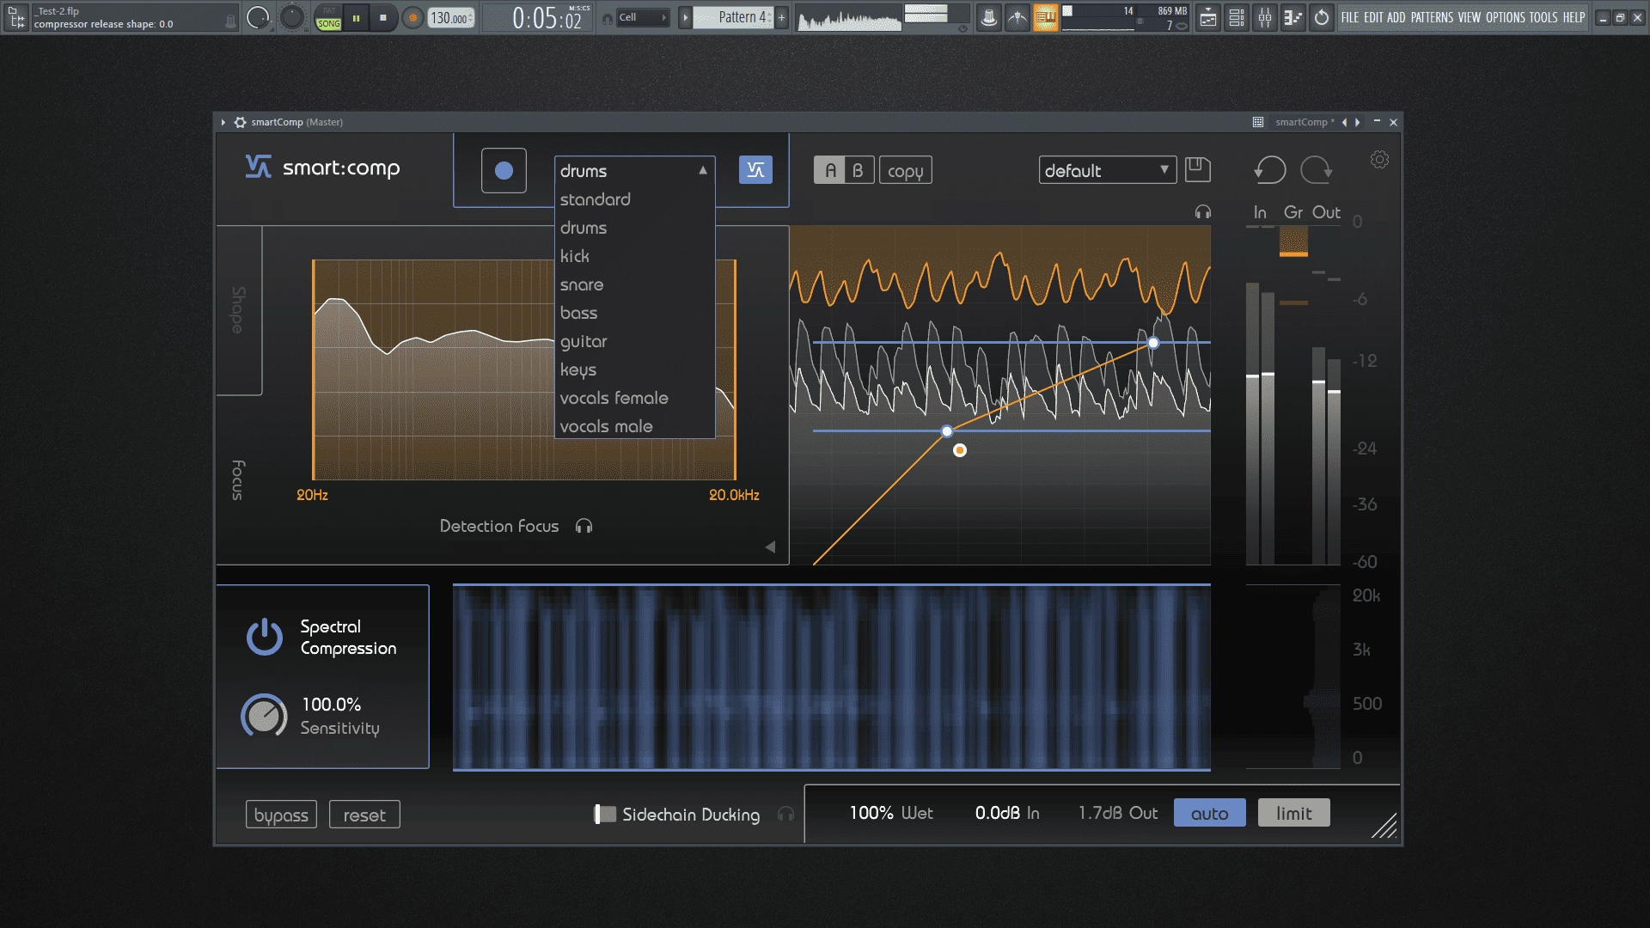Toggle the limit button

pyautogui.click(x=1293, y=813)
